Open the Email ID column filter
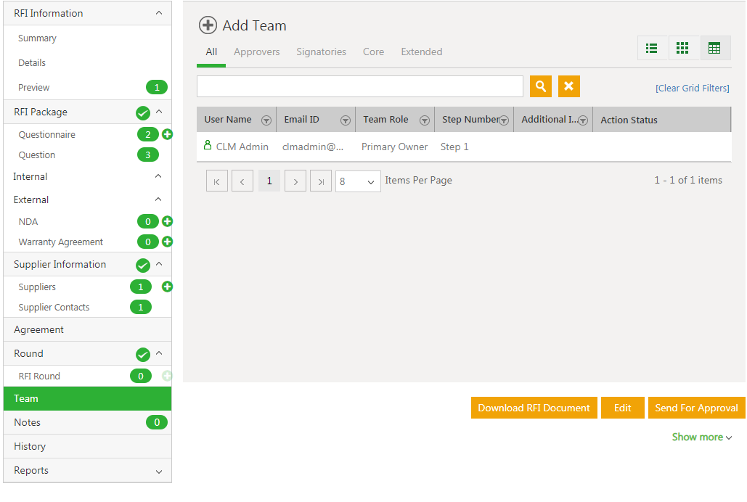The height and width of the screenshot is (502, 747). click(346, 120)
